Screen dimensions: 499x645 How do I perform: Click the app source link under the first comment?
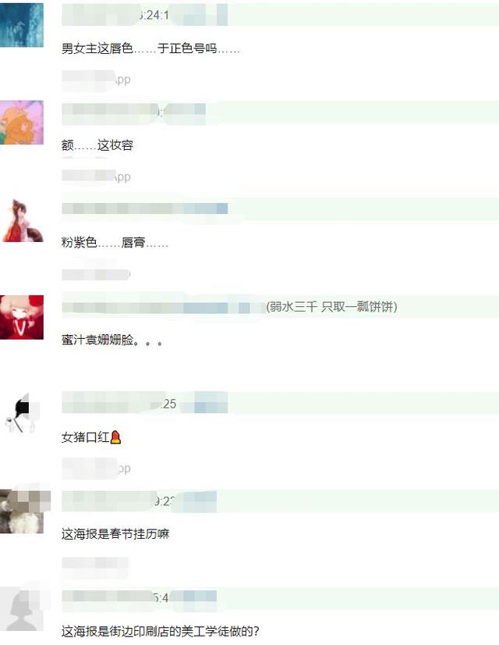point(97,80)
